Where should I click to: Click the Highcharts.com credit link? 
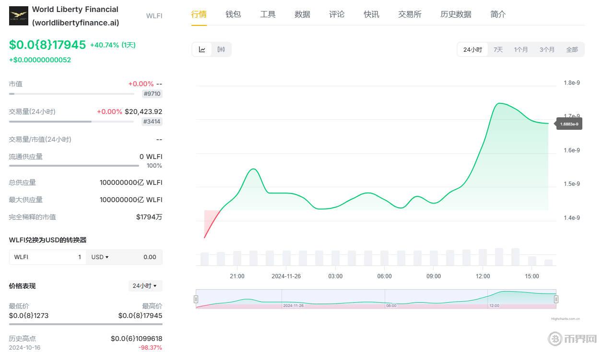click(565, 318)
